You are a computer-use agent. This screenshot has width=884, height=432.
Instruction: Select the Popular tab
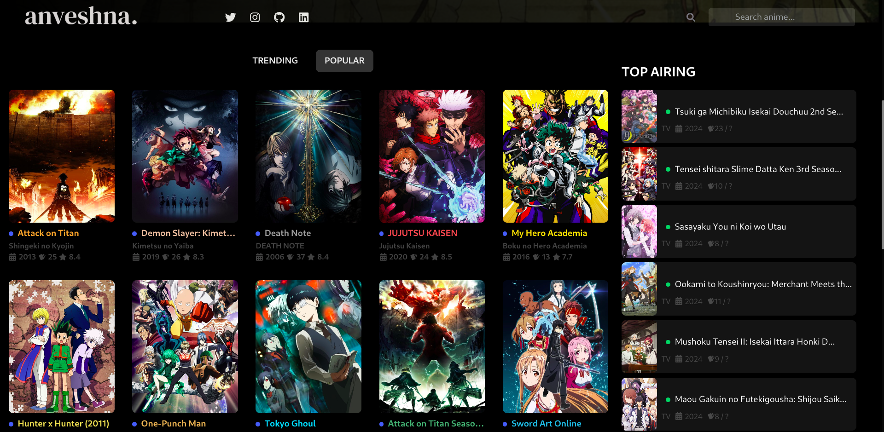pos(344,61)
